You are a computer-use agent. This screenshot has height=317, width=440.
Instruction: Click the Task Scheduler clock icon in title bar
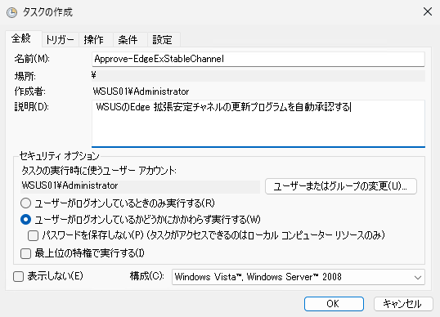[x=11, y=12]
